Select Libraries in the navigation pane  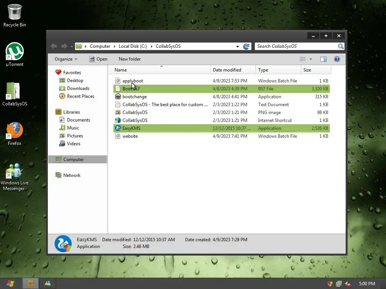71,112
